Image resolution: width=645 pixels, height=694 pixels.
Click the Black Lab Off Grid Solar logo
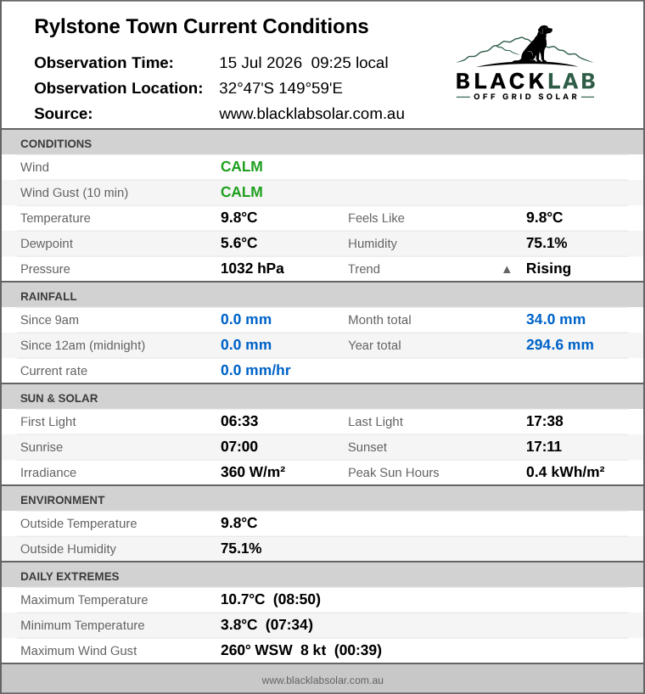click(x=525, y=63)
